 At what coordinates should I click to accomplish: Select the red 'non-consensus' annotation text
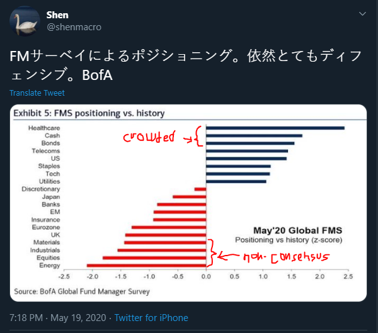pyautogui.click(x=286, y=257)
